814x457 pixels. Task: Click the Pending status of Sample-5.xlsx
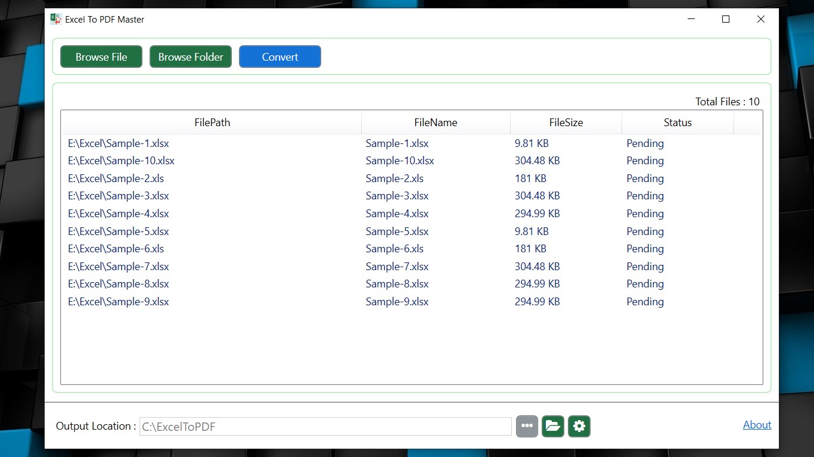[645, 231]
